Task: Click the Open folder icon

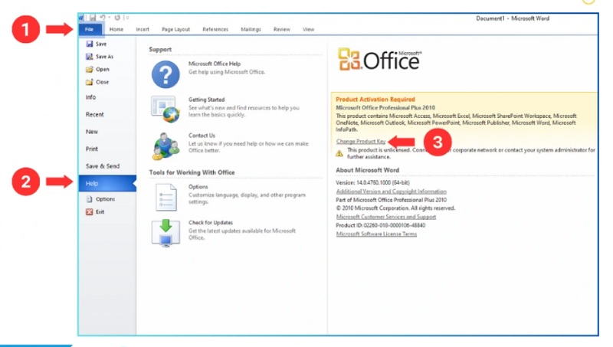Action: (x=90, y=69)
